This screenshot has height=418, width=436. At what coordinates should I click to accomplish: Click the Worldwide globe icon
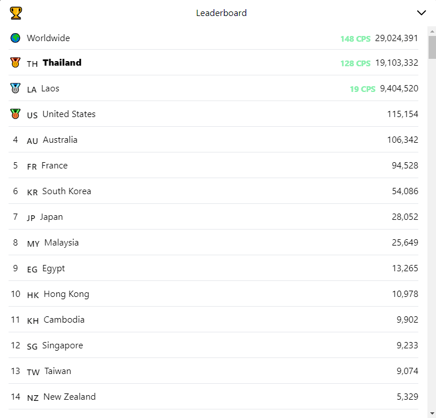[15, 38]
